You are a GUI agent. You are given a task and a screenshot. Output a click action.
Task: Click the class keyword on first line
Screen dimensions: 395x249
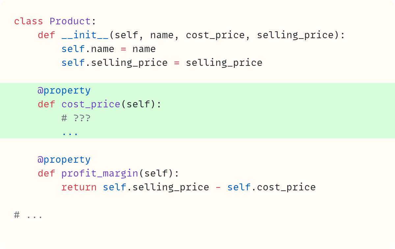click(x=29, y=21)
